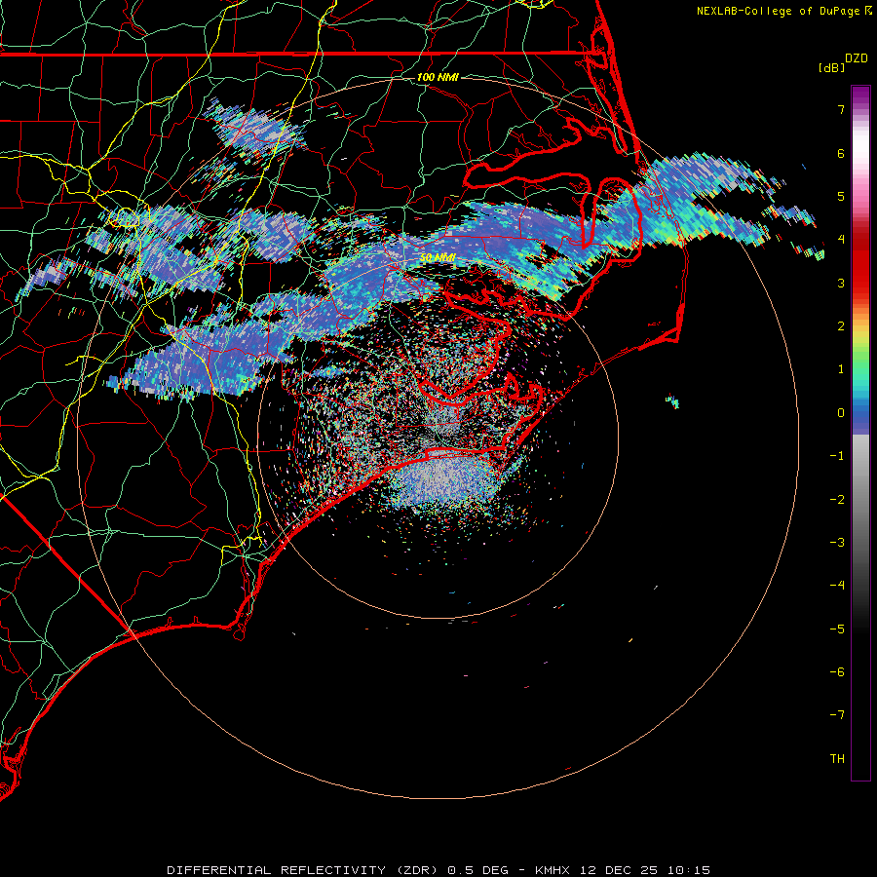Click the isolated small echo offshore to the east
This screenshot has width=877, height=877.
(672, 401)
